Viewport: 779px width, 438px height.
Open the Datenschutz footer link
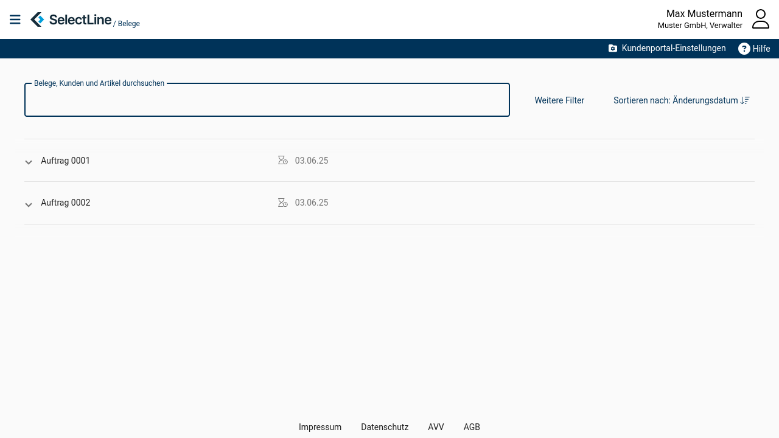click(x=385, y=427)
